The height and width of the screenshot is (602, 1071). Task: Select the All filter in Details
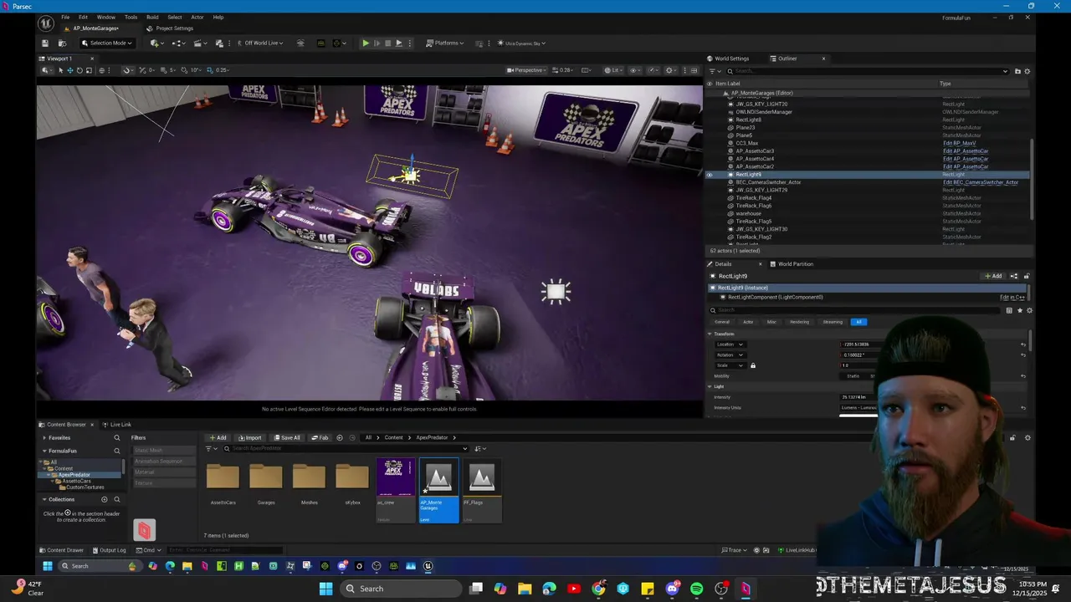pyautogui.click(x=858, y=322)
